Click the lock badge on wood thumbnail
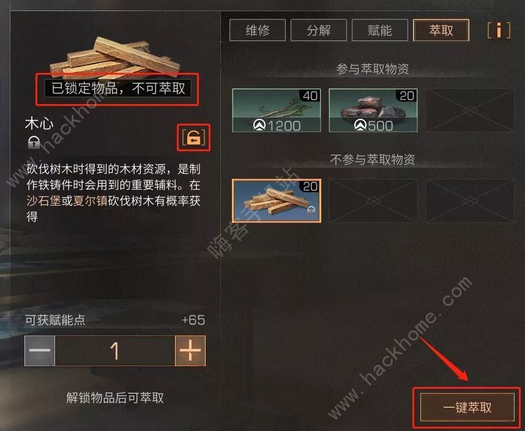The image size is (525, 431). click(x=311, y=211)
